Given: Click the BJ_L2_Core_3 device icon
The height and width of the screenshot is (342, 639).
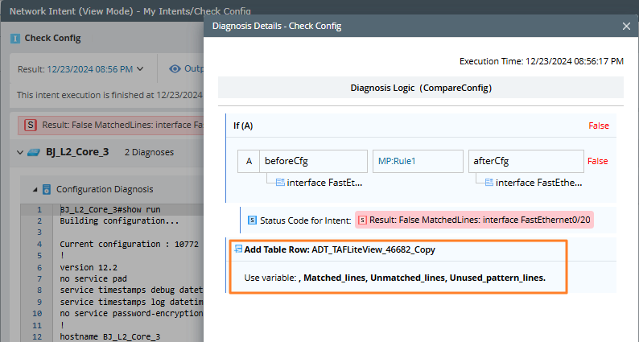Looking at the screenshot, I should [33, 152].
